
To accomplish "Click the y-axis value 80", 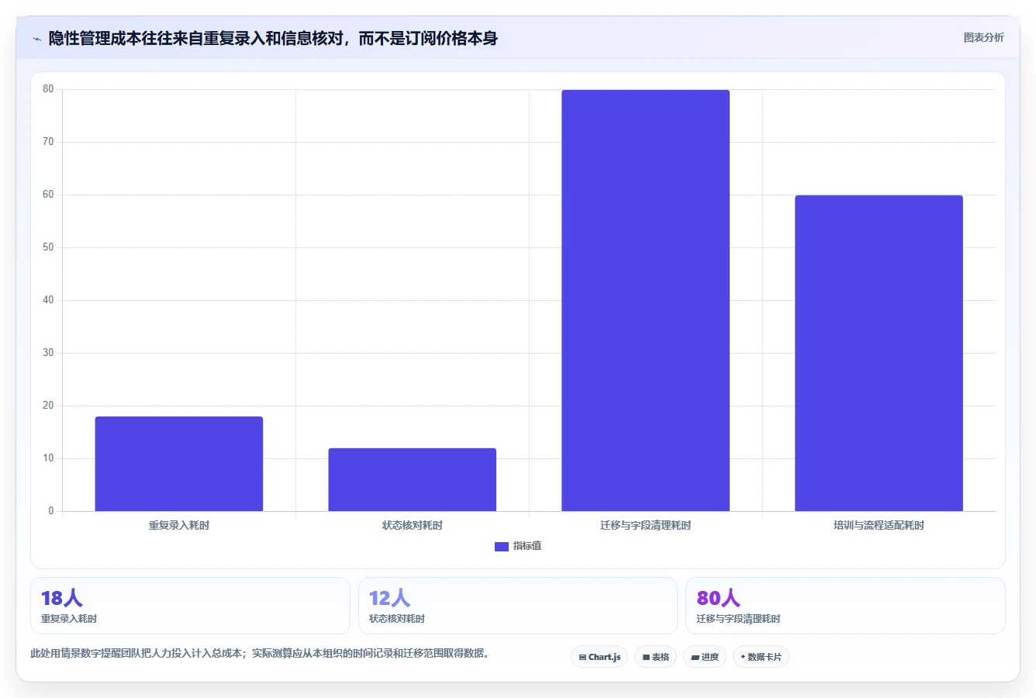I will pyautogui.click(x=48, y=89).
